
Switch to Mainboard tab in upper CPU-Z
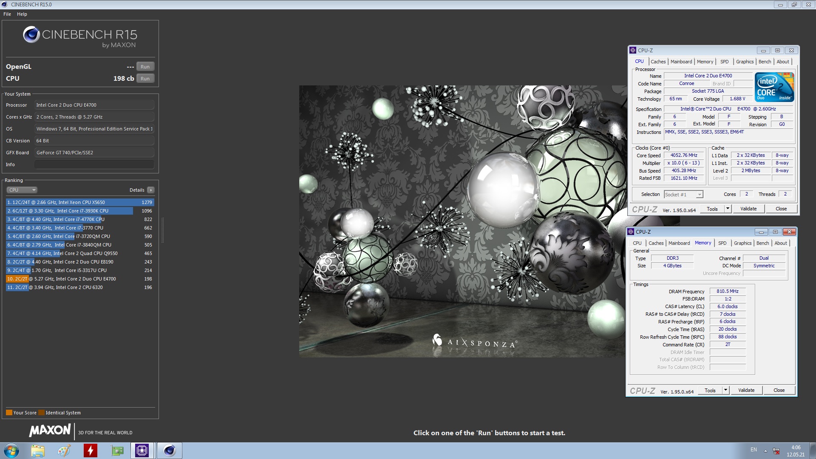pyautogui.click(x=681, y=62)
